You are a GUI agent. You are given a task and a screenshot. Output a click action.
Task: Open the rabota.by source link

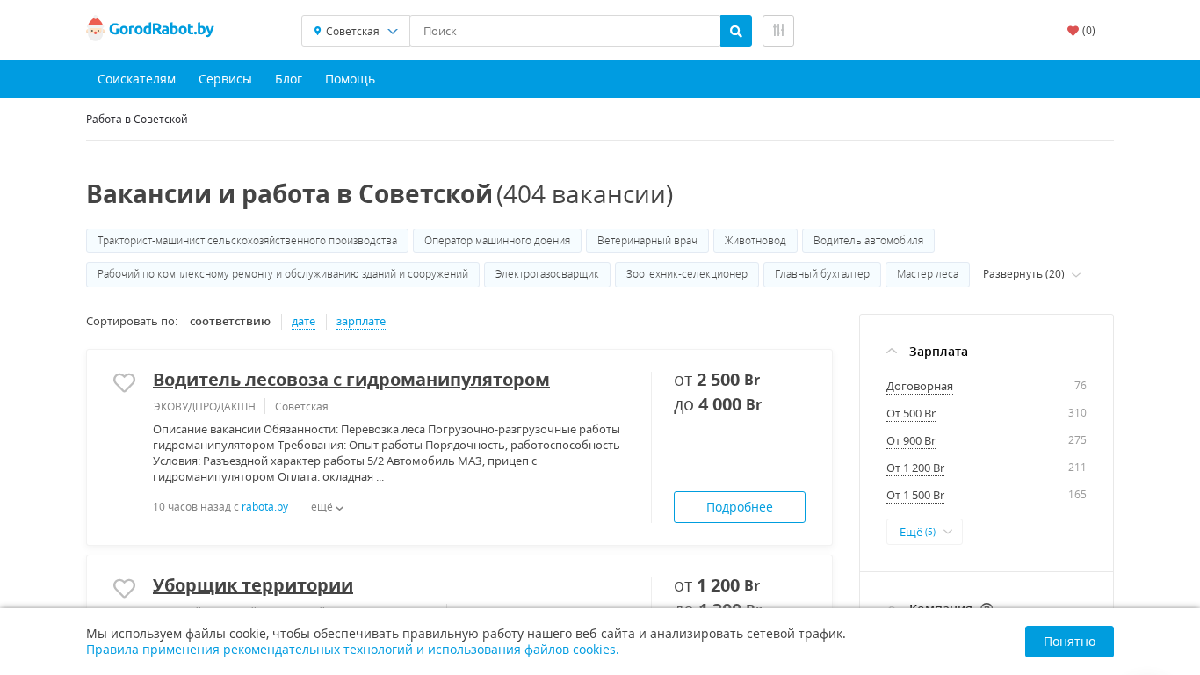[264, 507]
